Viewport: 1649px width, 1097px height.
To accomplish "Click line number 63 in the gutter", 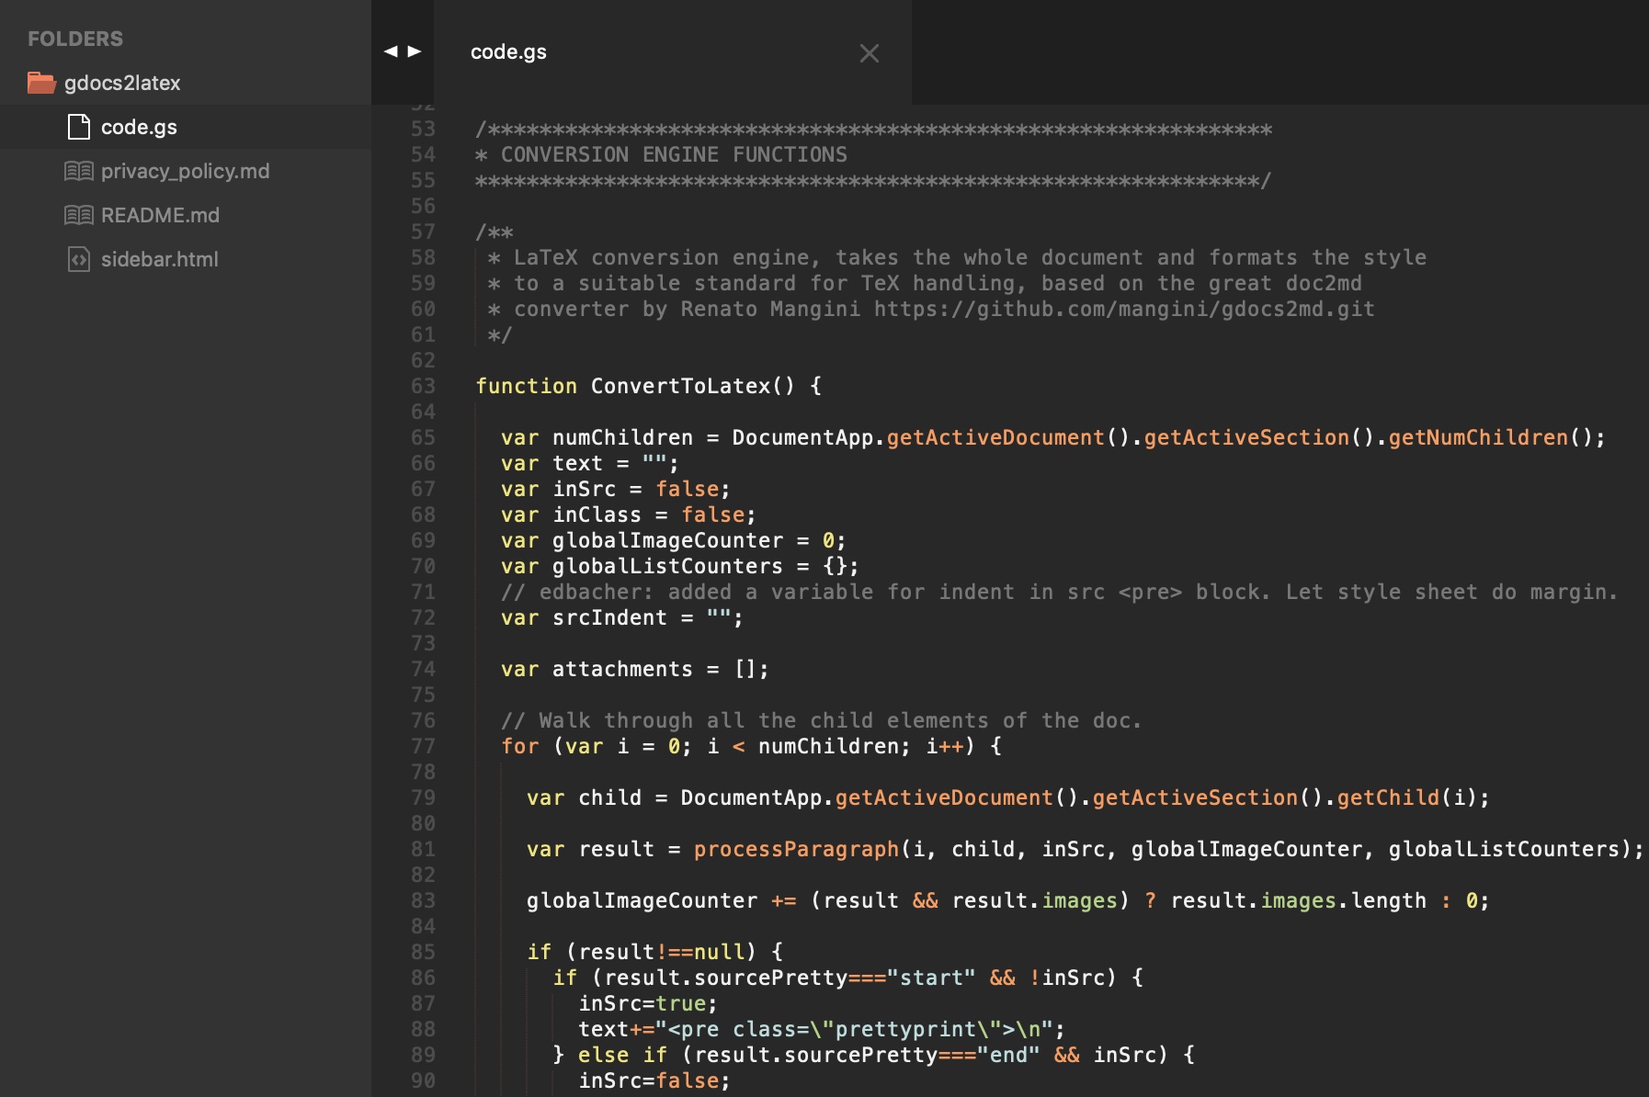I will 423,386.
